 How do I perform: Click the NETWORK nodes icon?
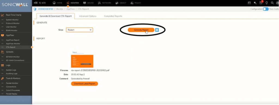(99, 3)
